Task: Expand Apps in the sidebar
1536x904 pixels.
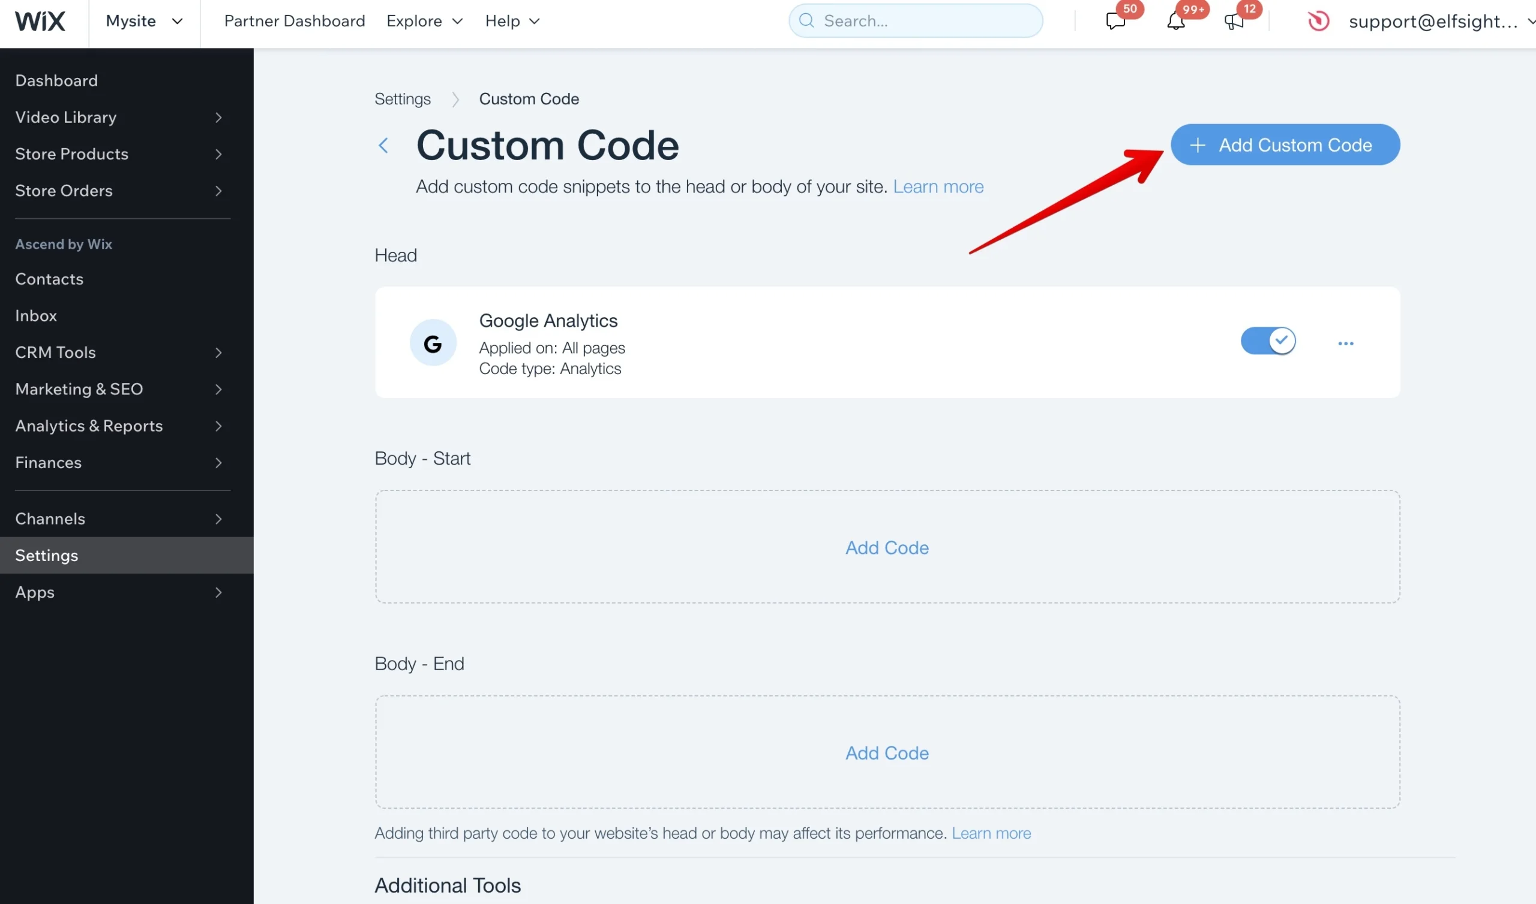Action: [126, 592]
